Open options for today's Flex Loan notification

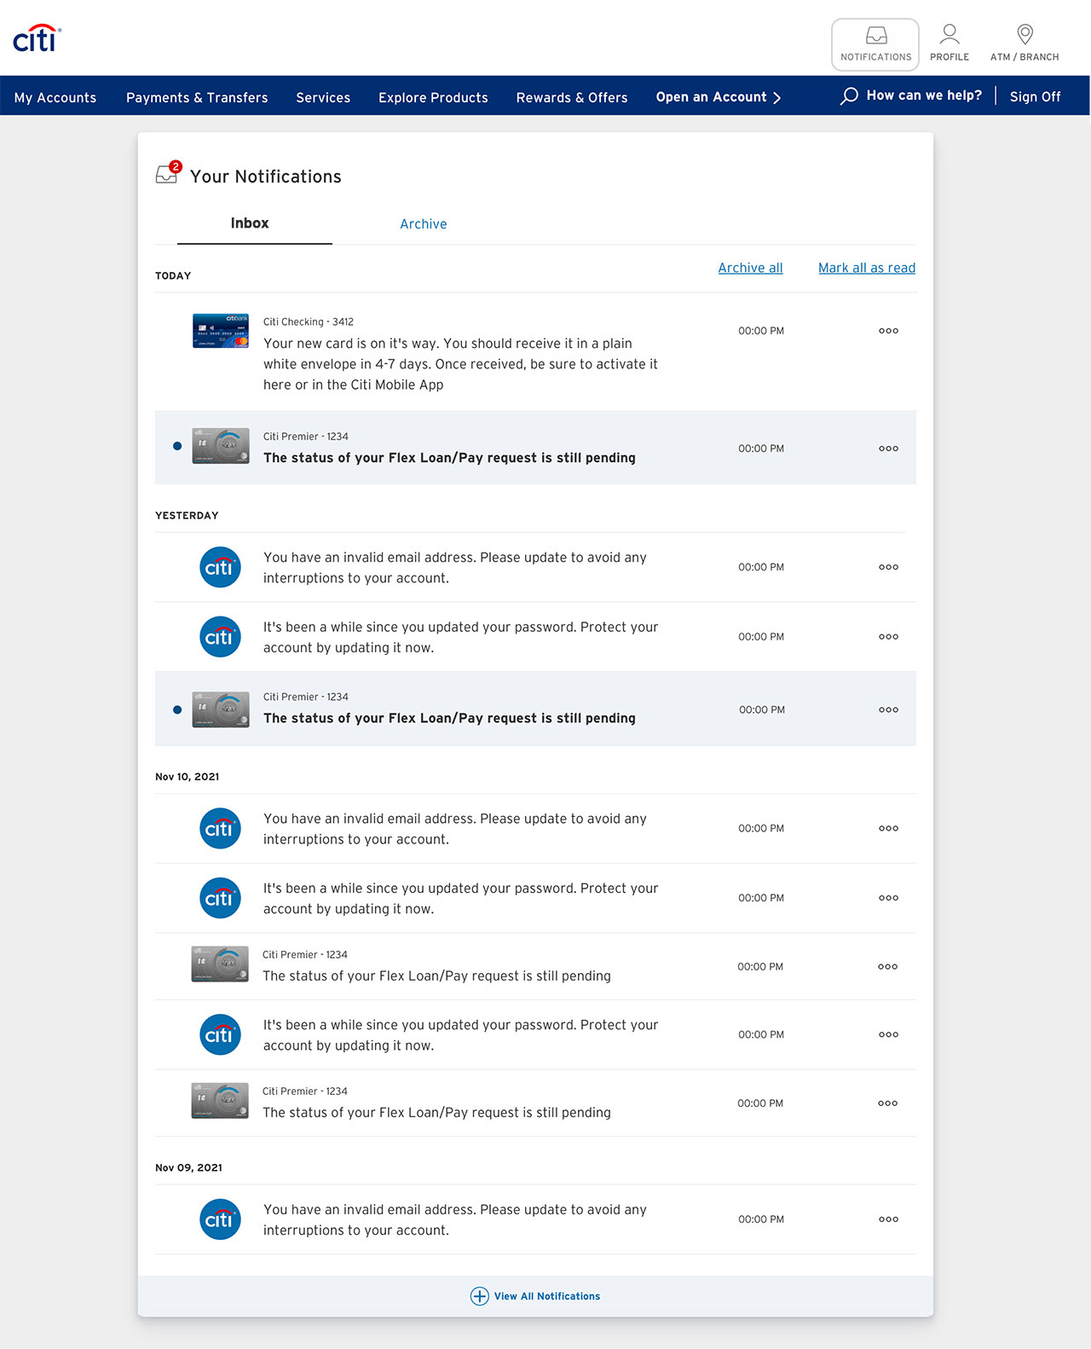tap(888, 449)
